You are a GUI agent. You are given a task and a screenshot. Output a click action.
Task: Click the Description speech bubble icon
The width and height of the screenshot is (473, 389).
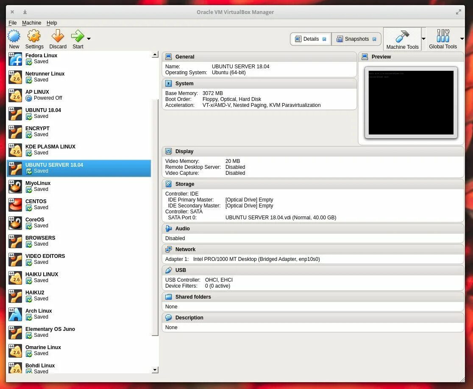(169, 318)
